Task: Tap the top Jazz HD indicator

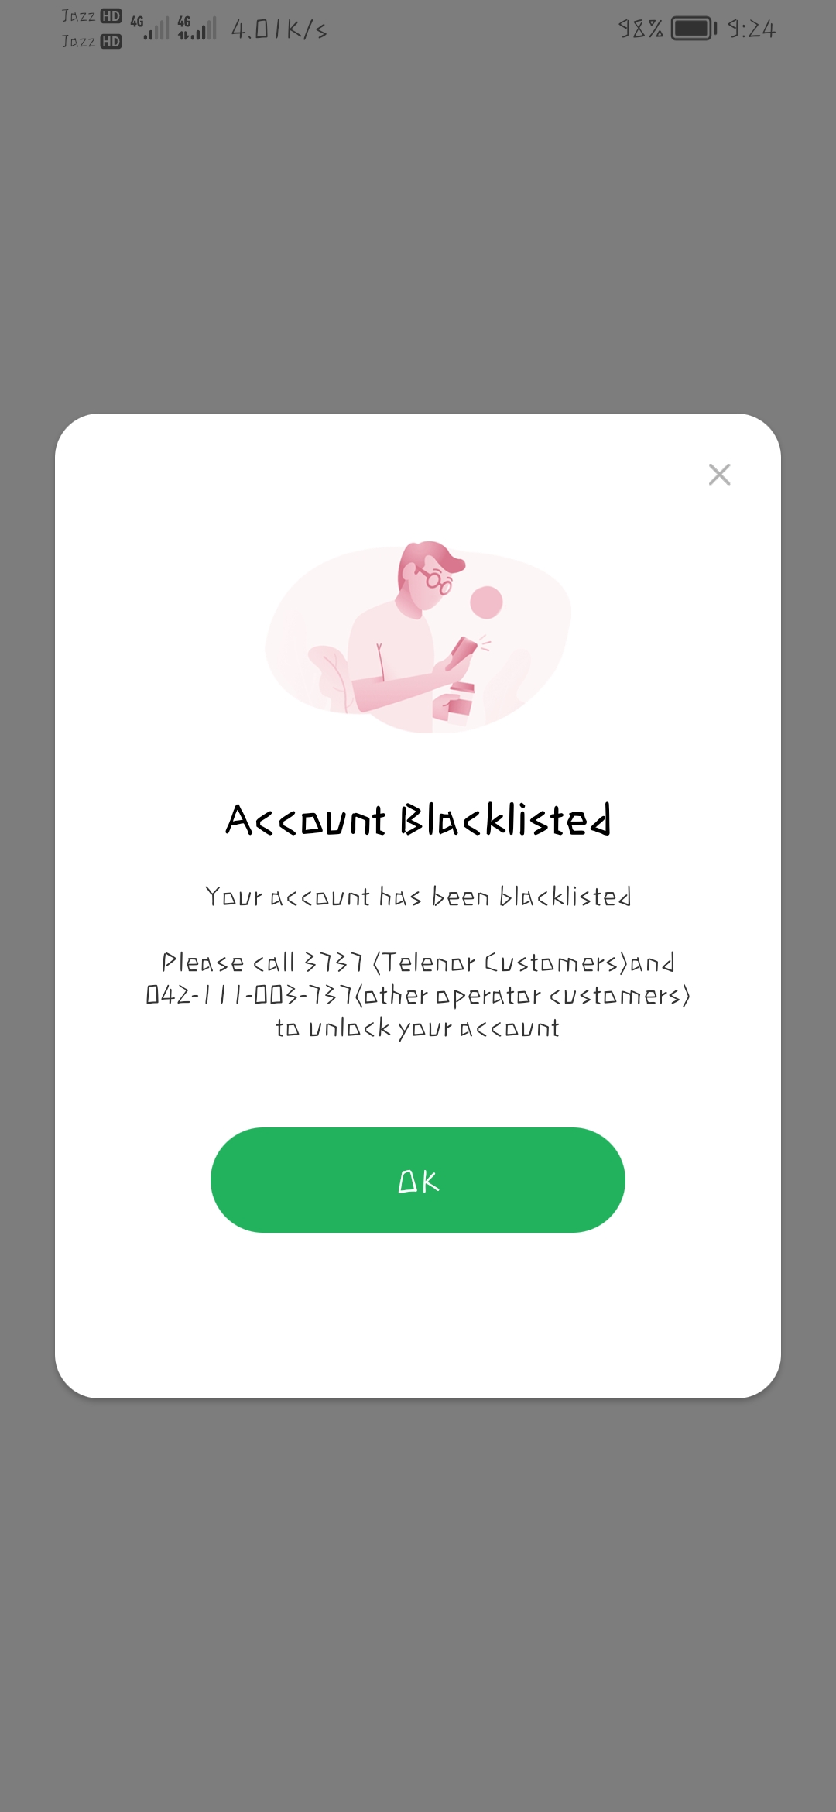Action: point(91,16)
